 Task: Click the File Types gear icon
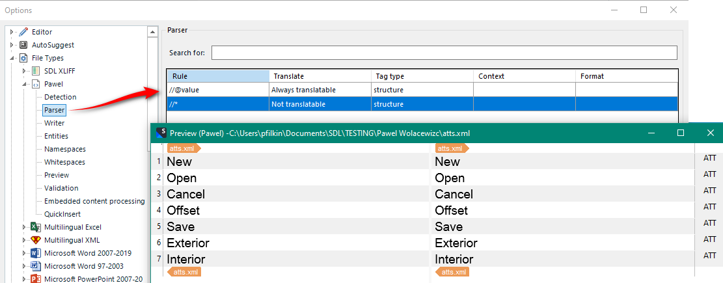tap(23, 58)
